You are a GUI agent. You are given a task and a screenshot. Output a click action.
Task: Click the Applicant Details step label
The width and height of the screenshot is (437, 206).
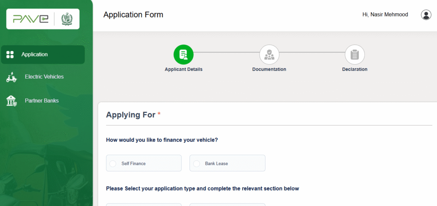(x=184, y=69)
